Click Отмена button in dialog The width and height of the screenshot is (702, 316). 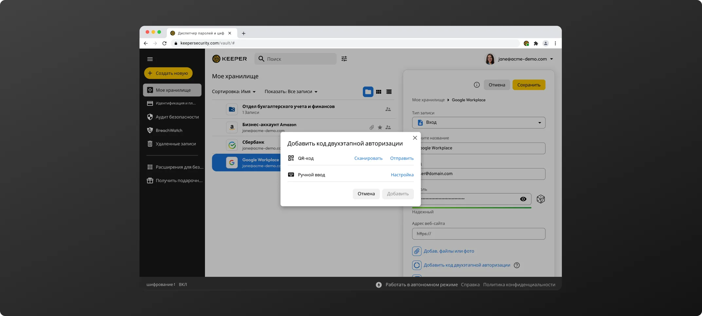click(x=366, y=194)
